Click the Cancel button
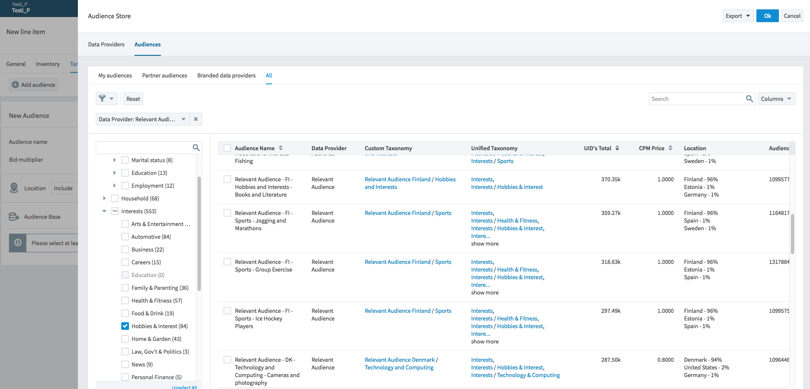Image resolution: width=810 pixels, height=389 pixels. [792, 16]
